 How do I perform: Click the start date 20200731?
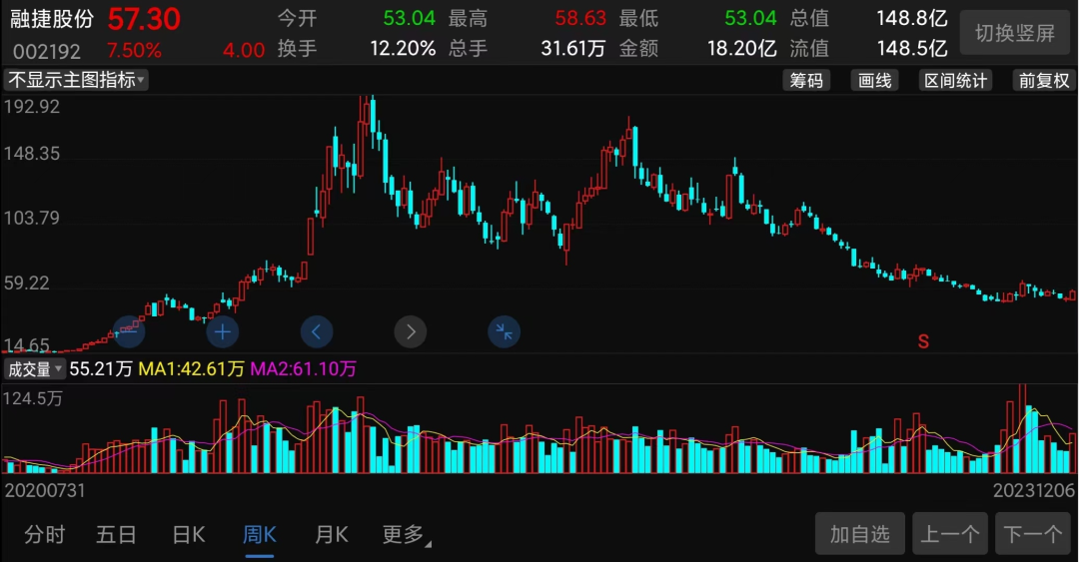coord(45,490)
